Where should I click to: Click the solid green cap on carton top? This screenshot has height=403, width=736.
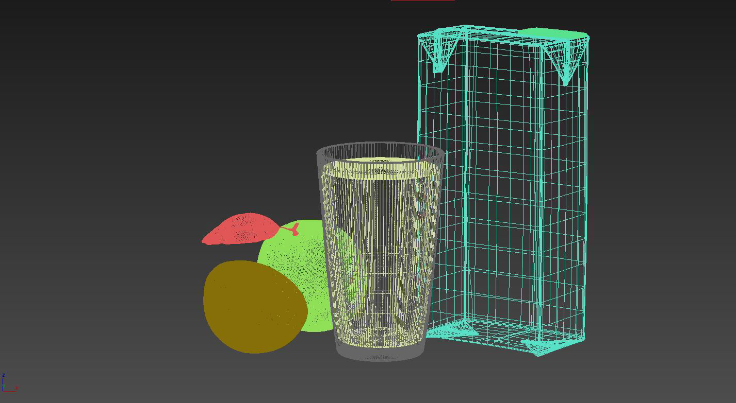[553, 34]
